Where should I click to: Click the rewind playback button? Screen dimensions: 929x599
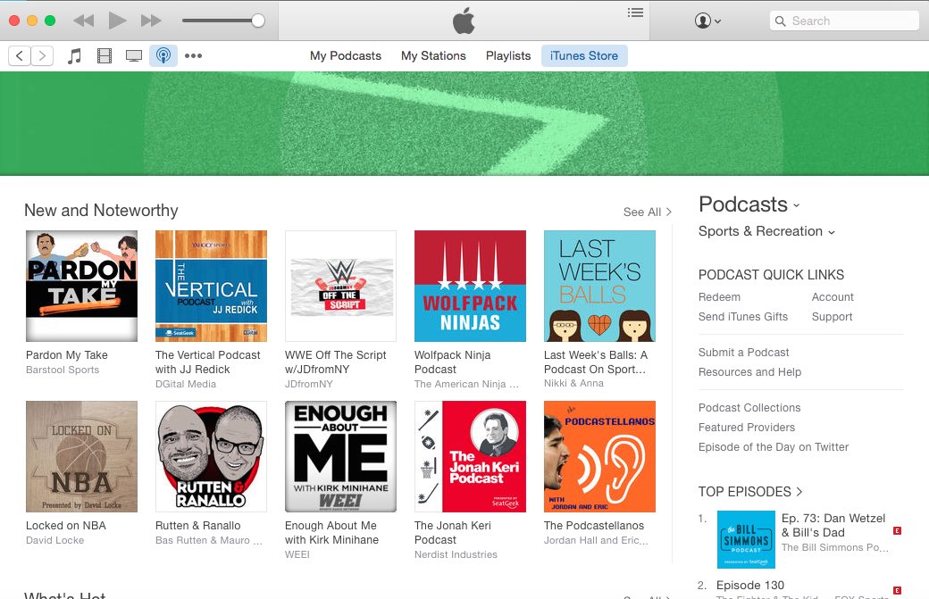[84, 21]
